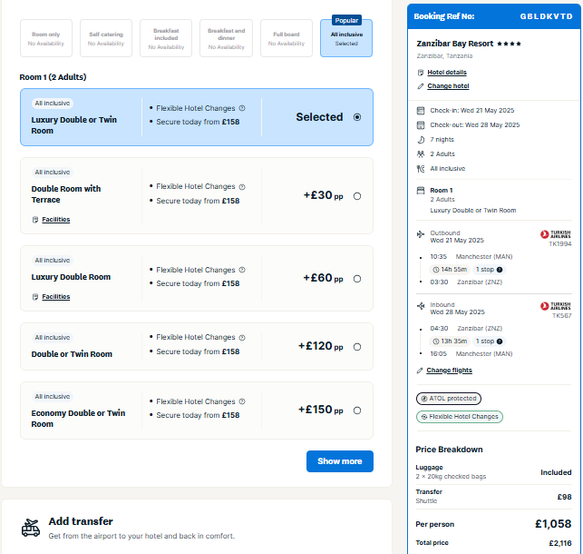583x554 pixels.
Task: Open the Change flights link
Action: point(449,371)
